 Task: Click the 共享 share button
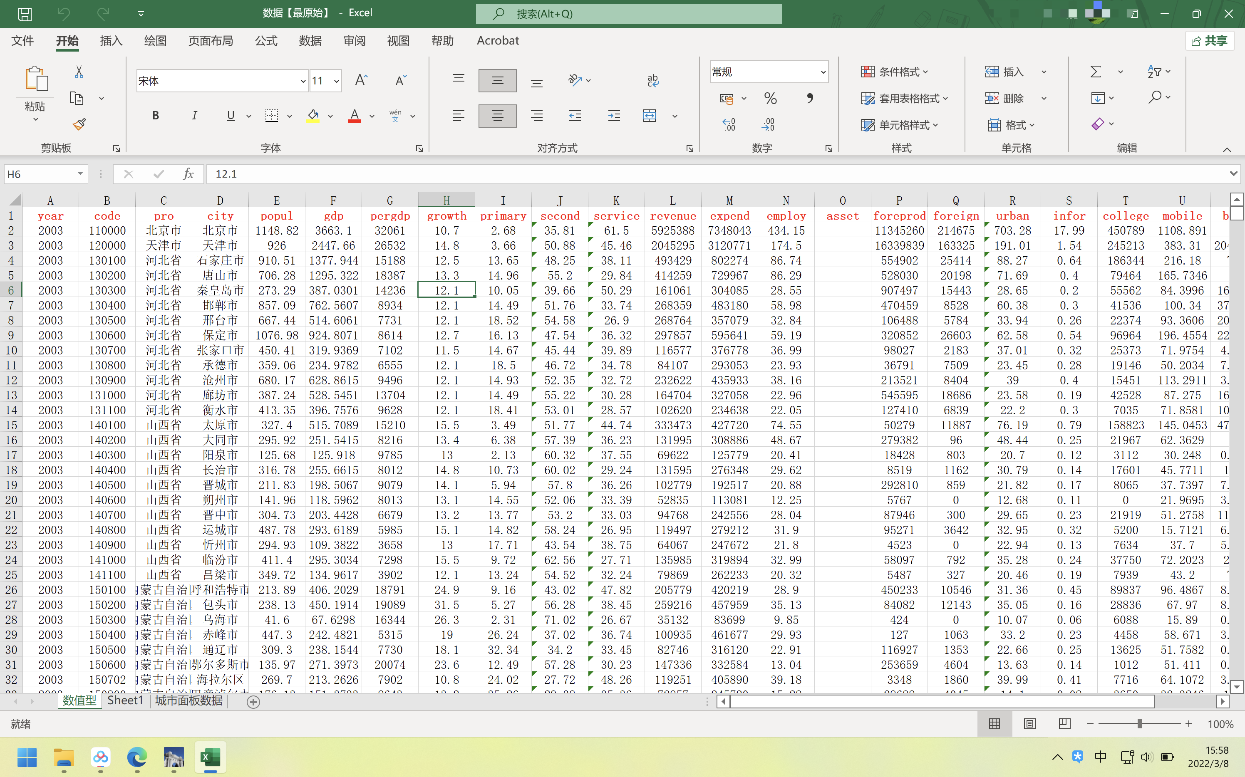(x=1210, y=41)
